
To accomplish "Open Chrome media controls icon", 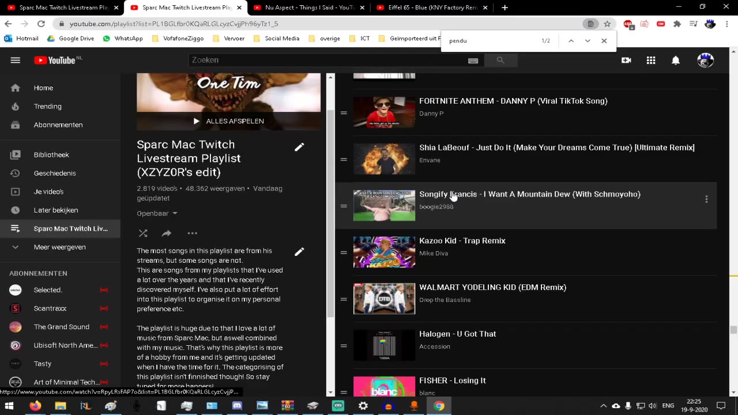I will pyautogui.click(x=694, y=24).
